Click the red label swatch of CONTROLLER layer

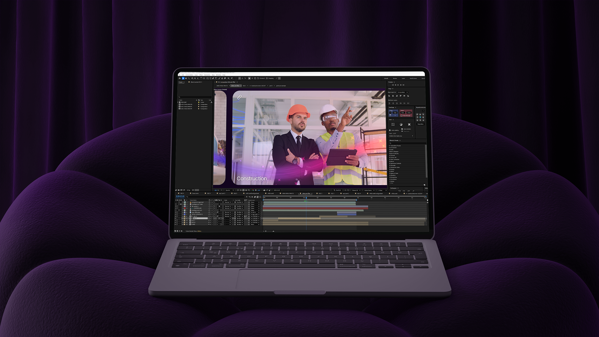click(185, 208)
